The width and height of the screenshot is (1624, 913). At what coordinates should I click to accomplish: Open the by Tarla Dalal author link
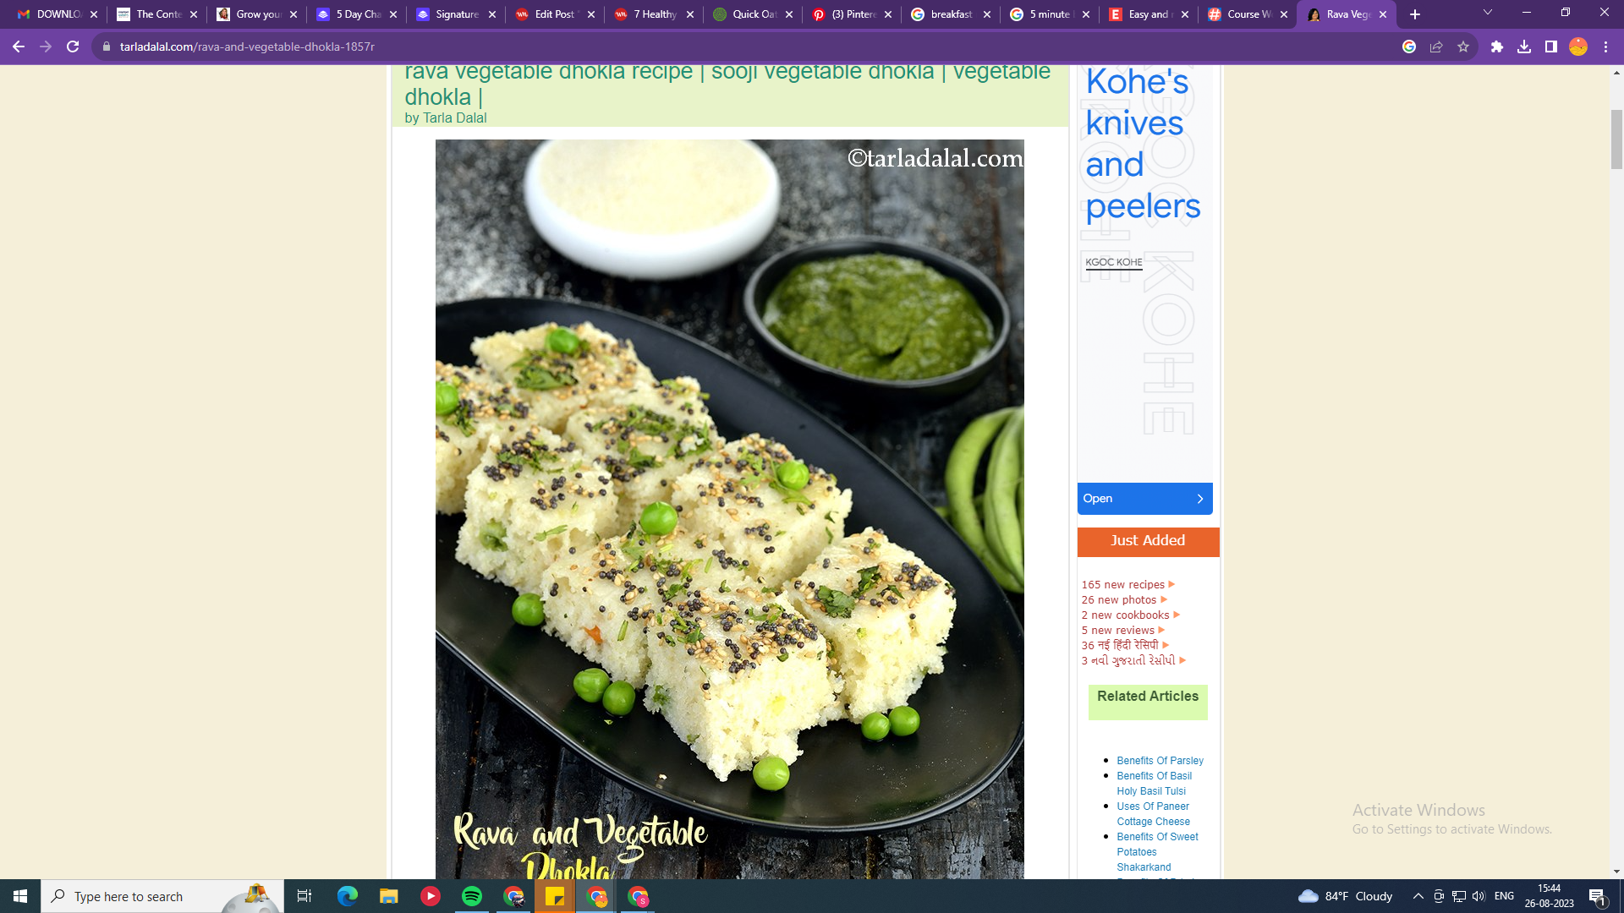[445, 118]
